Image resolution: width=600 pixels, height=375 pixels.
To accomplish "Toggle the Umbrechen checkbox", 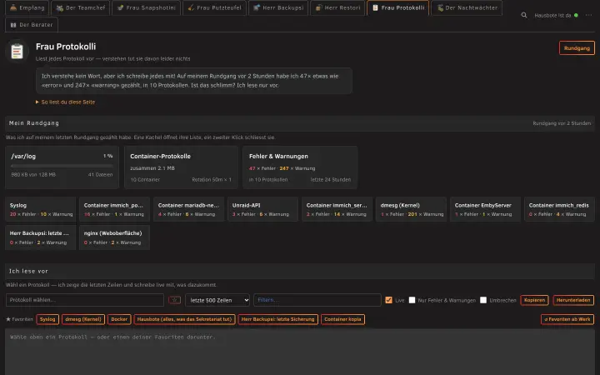I will [483, 300].
